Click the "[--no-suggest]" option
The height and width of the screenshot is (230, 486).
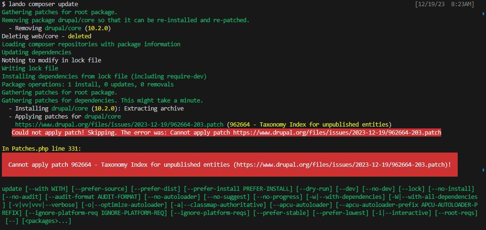pos(226,196)
